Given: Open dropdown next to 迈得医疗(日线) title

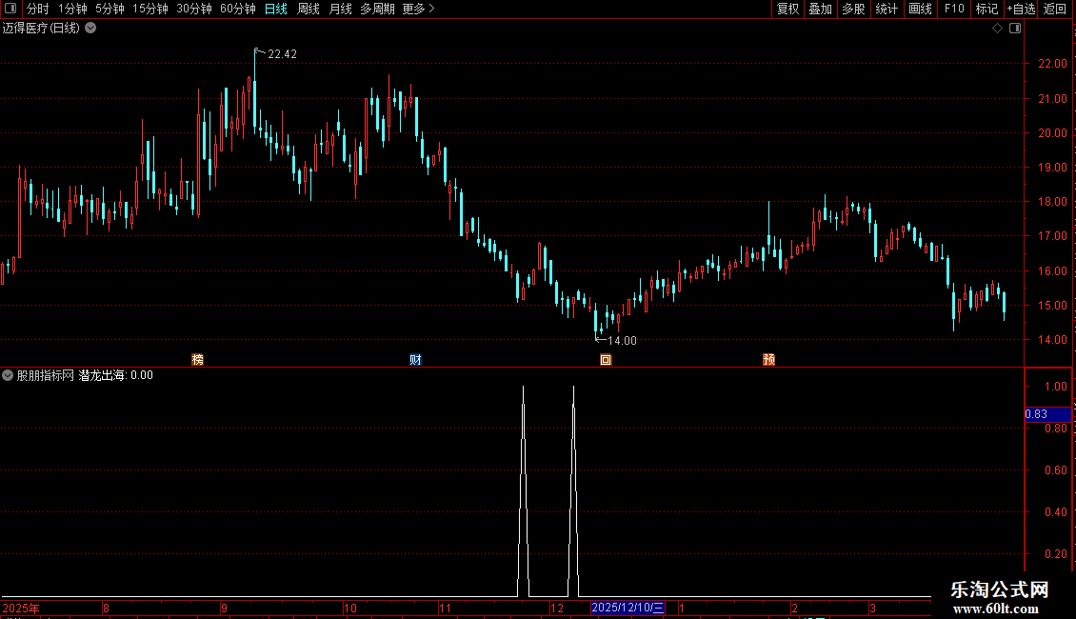Looking at the screenshot, I should pos(90,29).
